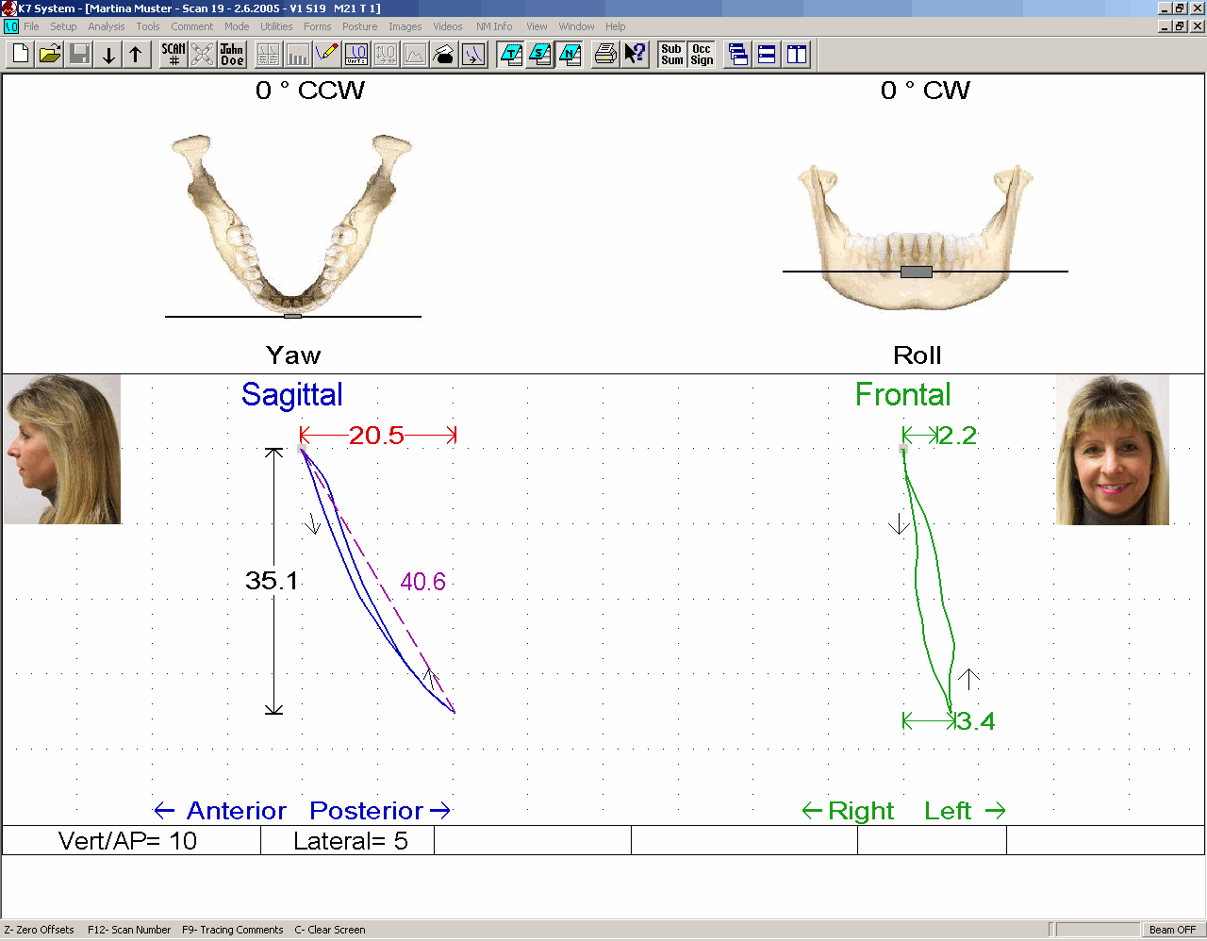Print using the printer icon
Viewport: 1207px width, 941px height.
pos(605,55)
